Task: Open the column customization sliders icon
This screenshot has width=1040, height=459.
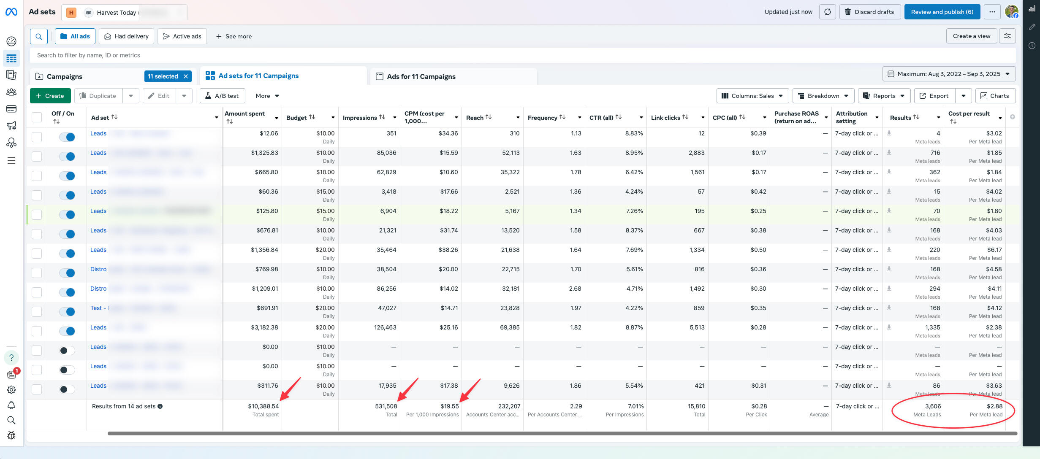Action: [1007, 36]
